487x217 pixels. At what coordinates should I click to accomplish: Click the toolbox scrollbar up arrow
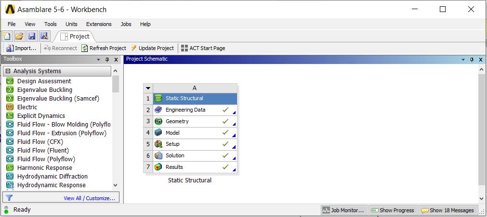click(x=116, y=71)
